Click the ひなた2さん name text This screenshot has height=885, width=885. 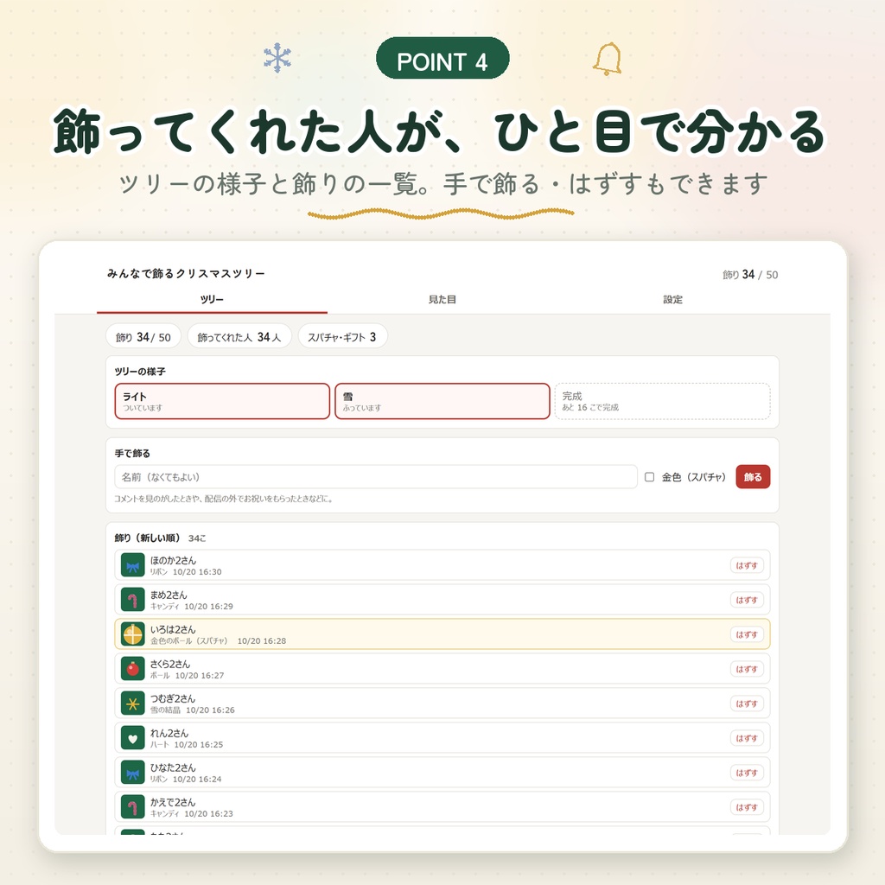point(173,767)
